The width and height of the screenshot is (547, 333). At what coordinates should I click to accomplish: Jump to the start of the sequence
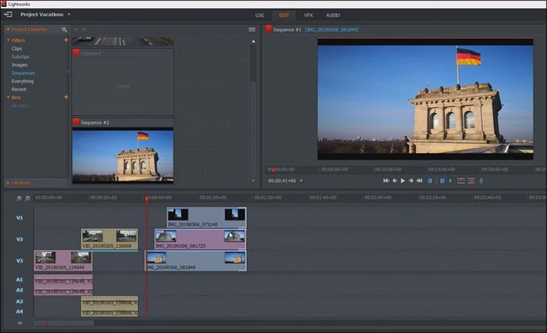[386, 181]
